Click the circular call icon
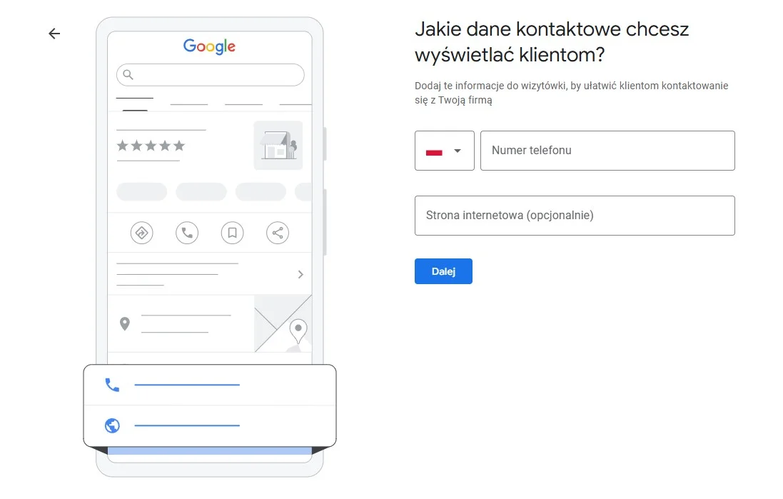Image resolution: width=783 pixels, height=499 pixels. [x=187, y=233]
